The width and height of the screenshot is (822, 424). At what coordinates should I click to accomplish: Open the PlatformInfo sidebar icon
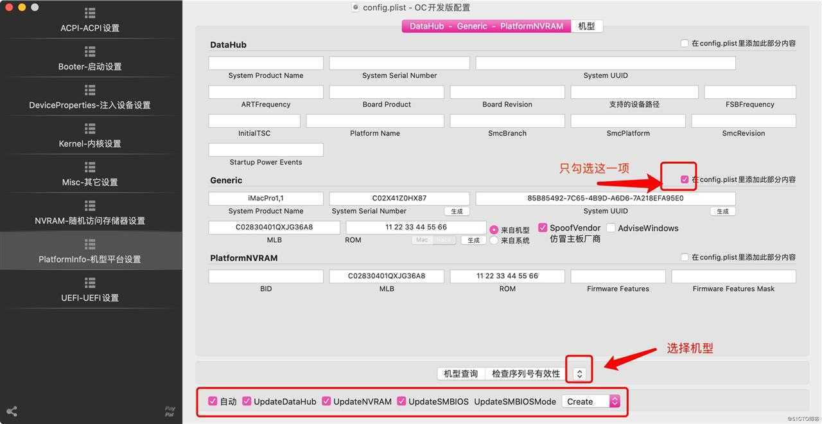pos(90,244)
